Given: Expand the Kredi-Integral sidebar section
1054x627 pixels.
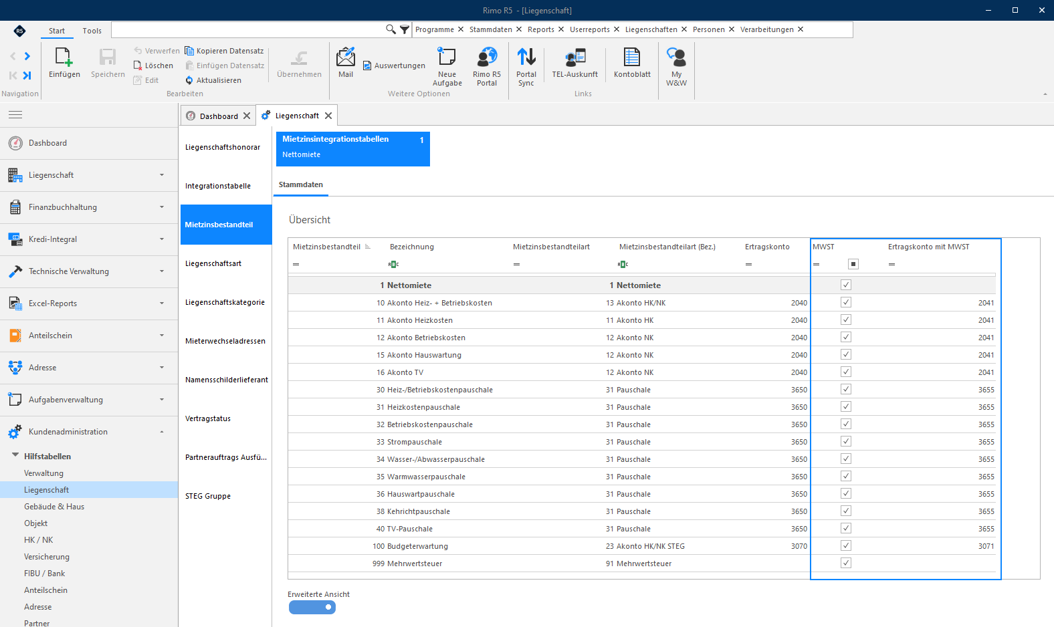Looking at the screenshot, I should 89,239.
